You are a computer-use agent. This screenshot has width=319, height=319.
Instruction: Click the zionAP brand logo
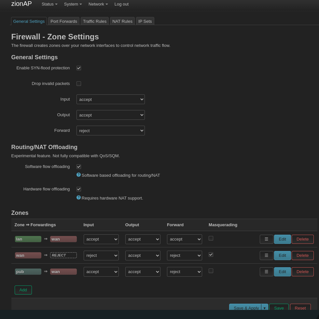[x=21, y=4]
